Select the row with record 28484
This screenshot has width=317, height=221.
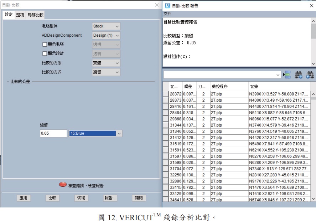pos(237,113)
